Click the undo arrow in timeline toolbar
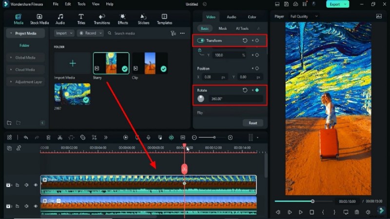 (26, 138)
